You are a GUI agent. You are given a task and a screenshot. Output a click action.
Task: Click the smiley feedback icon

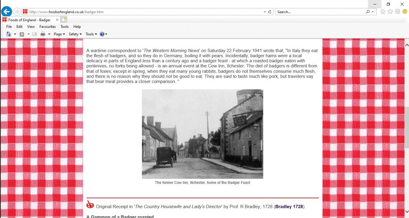(x=405, y=11)
